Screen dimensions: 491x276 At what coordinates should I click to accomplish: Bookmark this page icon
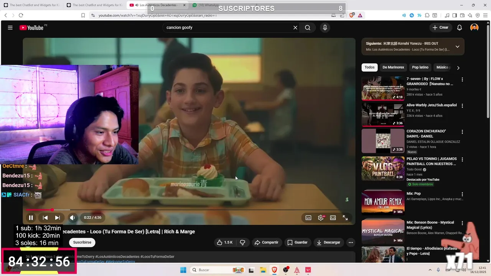coord(83,15)
